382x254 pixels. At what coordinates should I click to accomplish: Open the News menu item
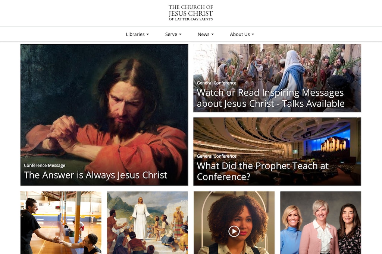(206, 34)
